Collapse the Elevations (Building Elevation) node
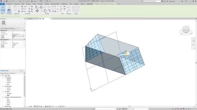This screenshot has width=197, height=110. [x=3, y=97]
